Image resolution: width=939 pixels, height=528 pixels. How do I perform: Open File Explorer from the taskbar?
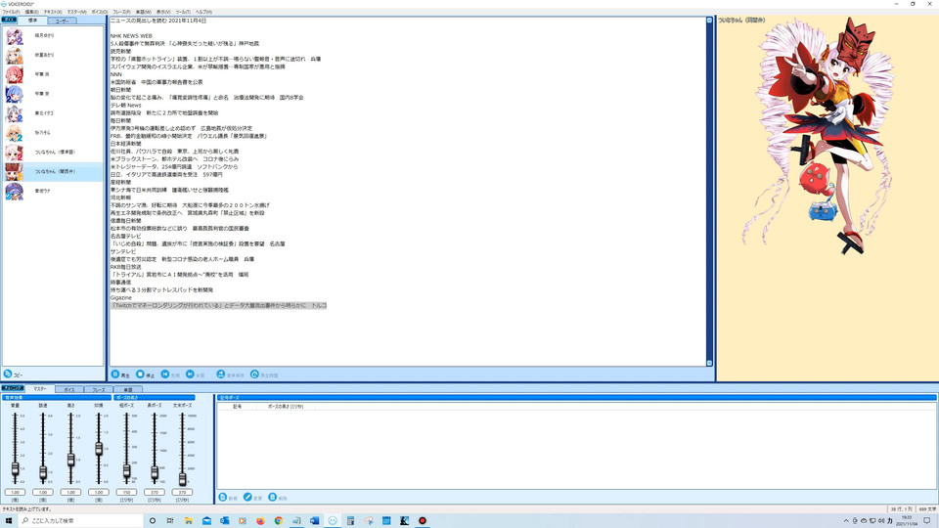tap(188, 521)
